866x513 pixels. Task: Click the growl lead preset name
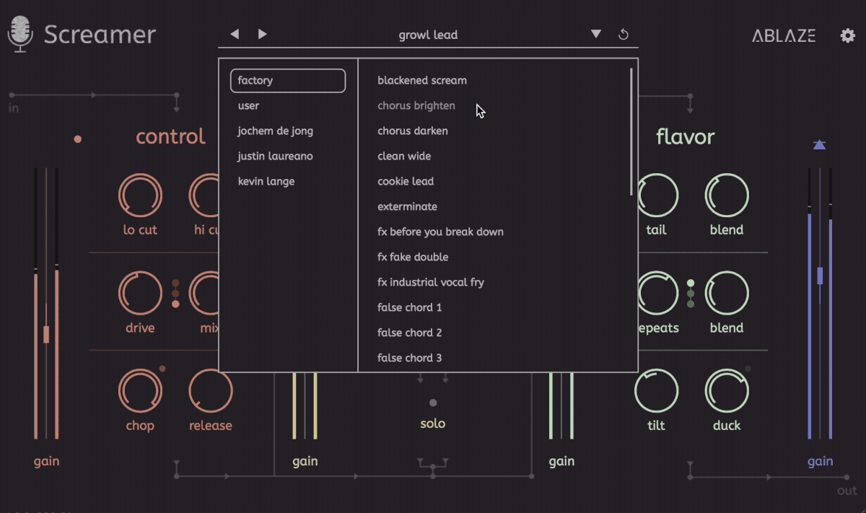point(428,35)
